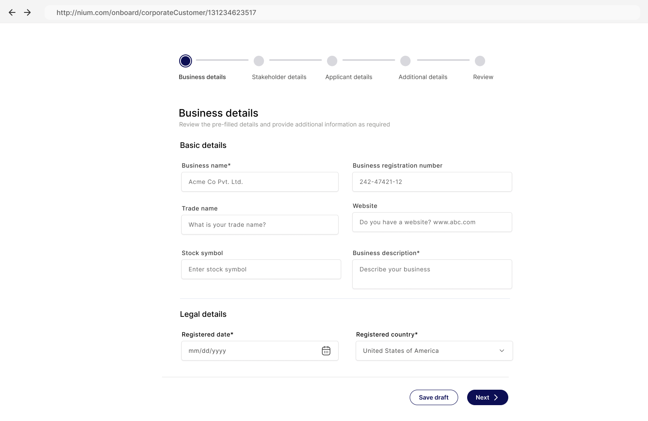Click the browser back arrow
This screenshot has height=421, width=648.
12,12
